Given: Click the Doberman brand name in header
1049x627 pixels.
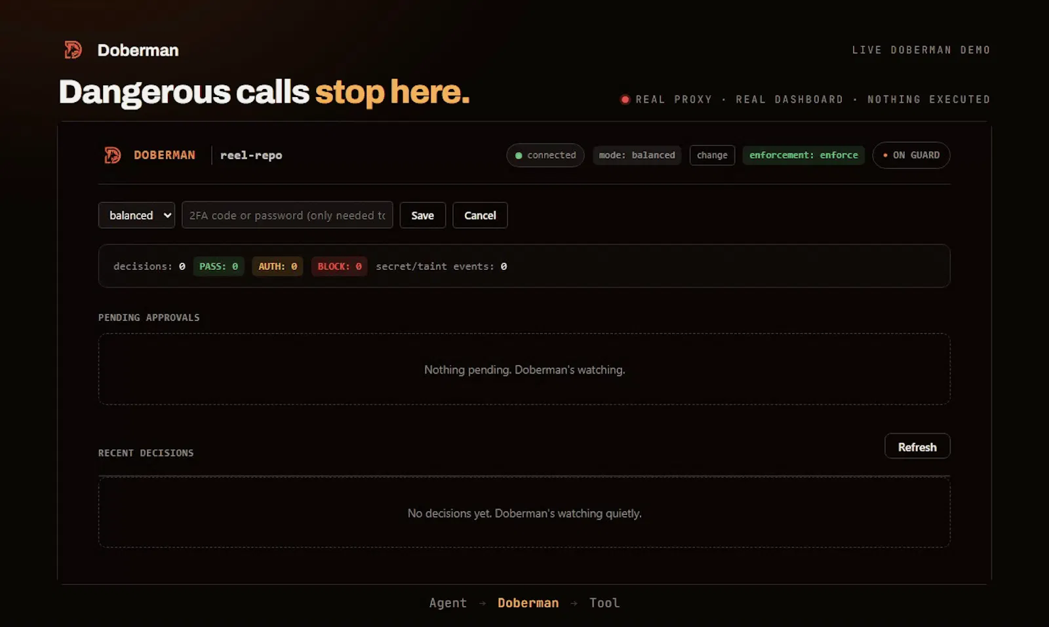Looking at the screenshot, I should [138, 50].
